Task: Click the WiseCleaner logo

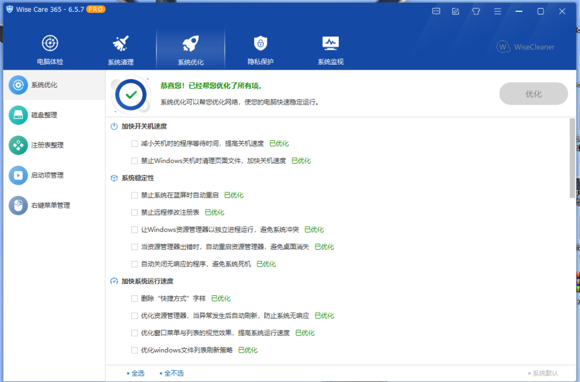Action: click(x=525, y=47)
